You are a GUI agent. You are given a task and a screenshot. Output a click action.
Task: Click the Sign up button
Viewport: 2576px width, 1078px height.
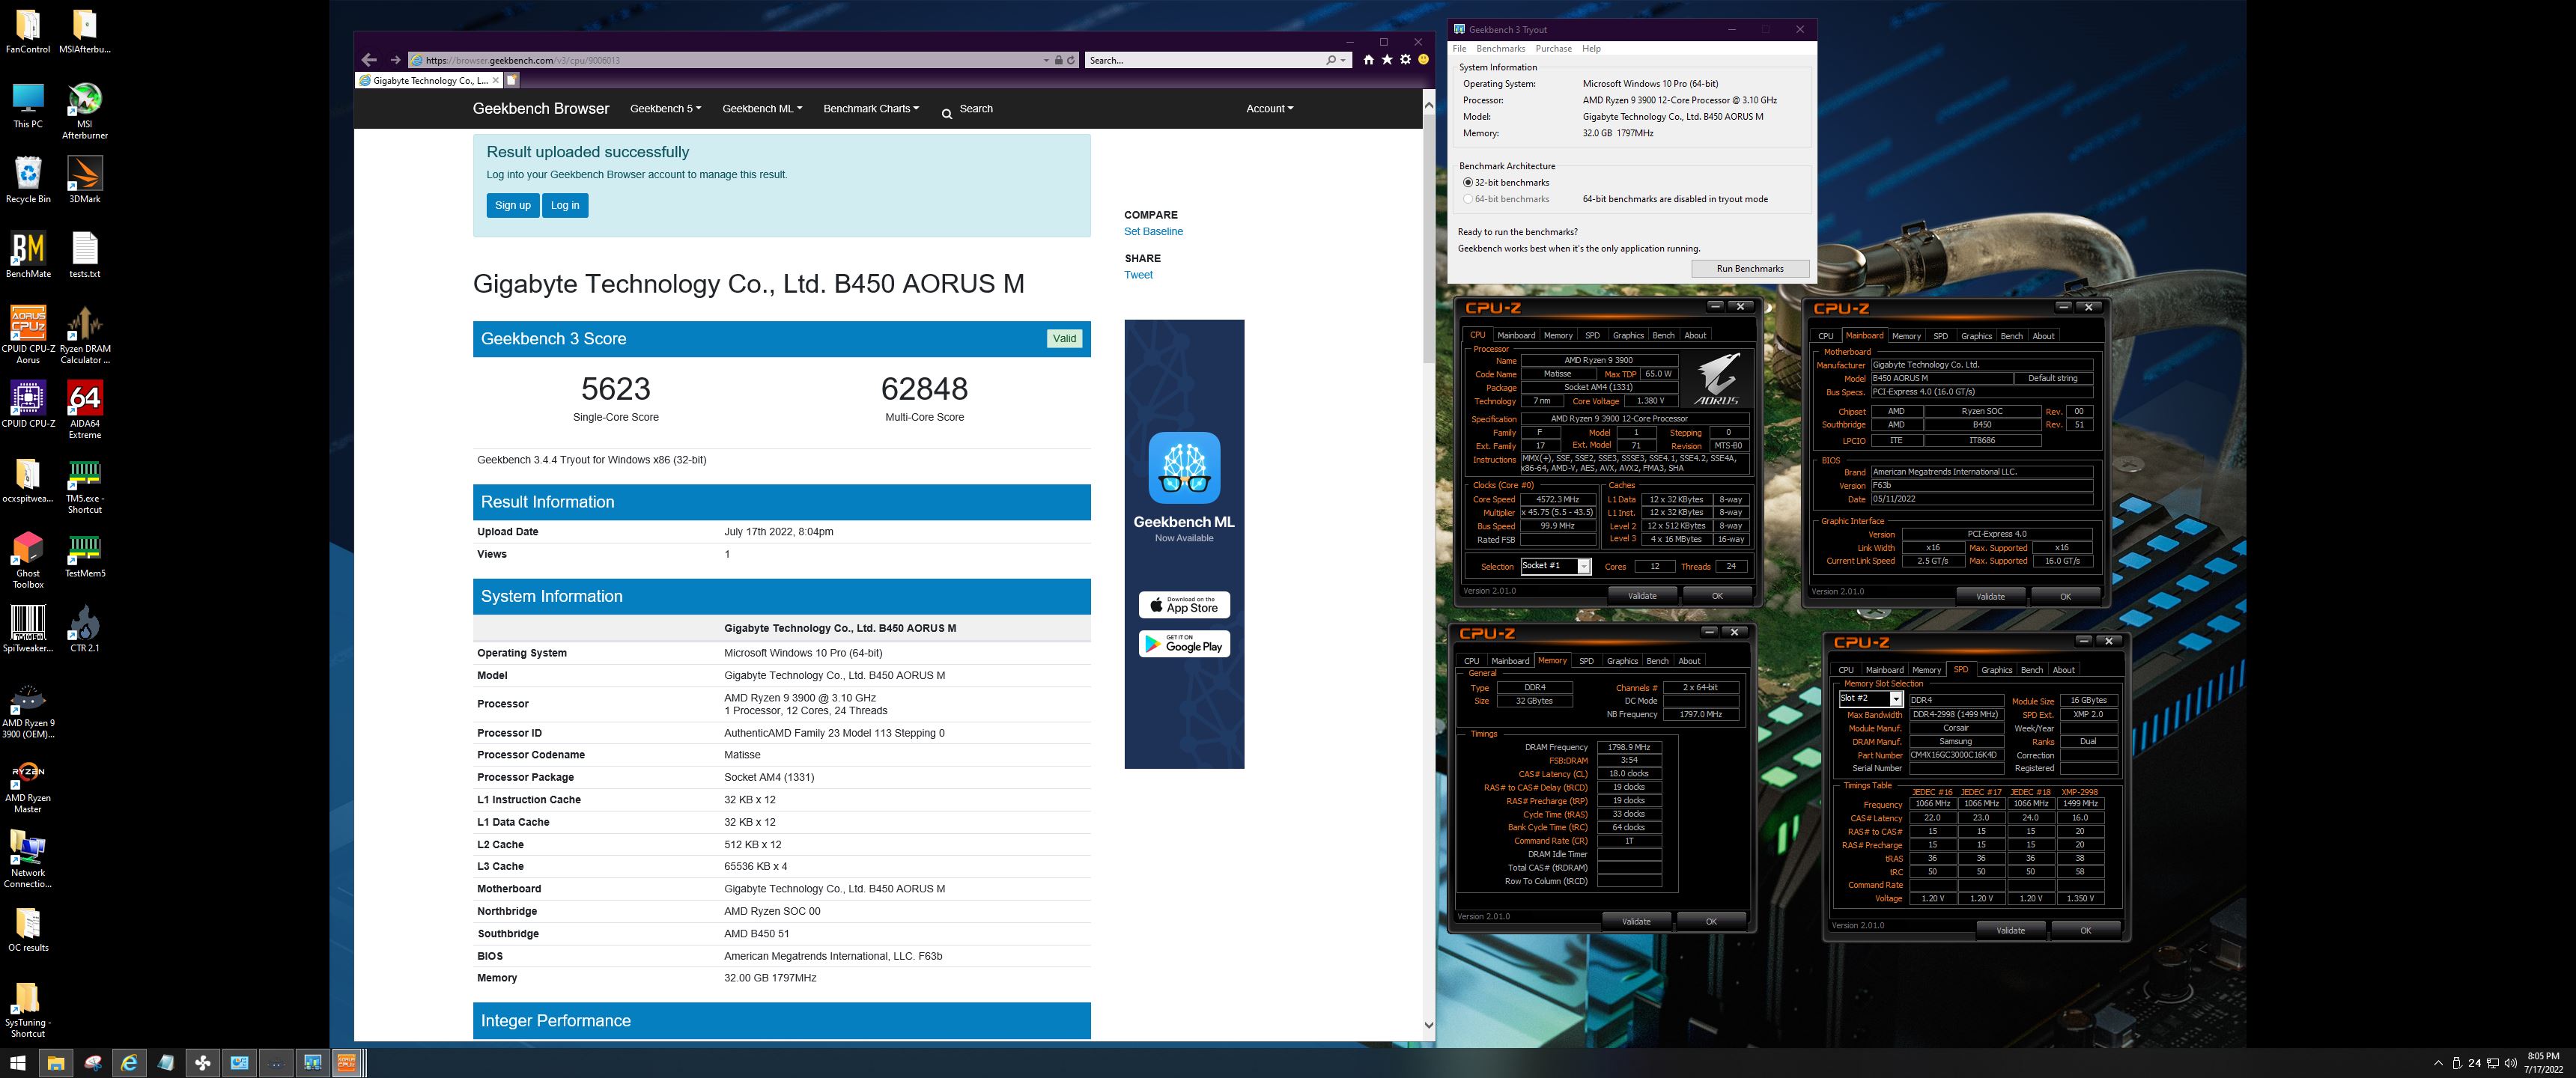point(513,205)
